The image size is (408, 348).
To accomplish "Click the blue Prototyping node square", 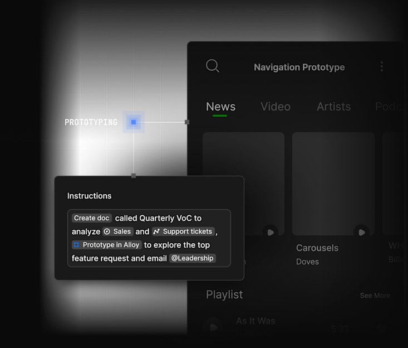I will (x=134, y=122).
